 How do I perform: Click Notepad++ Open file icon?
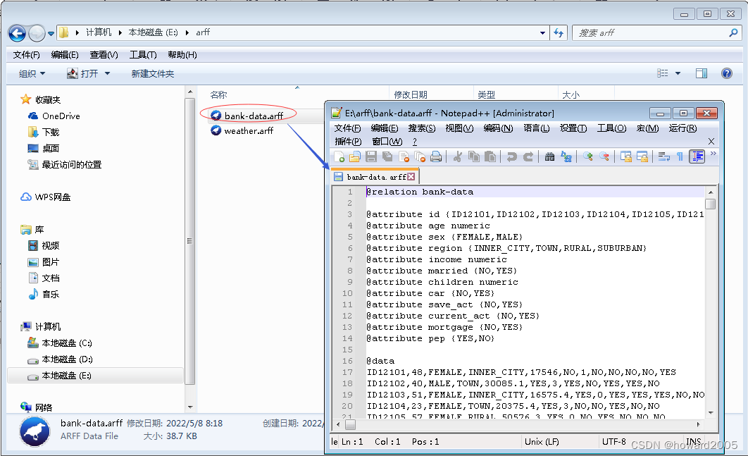pos(355,156)
